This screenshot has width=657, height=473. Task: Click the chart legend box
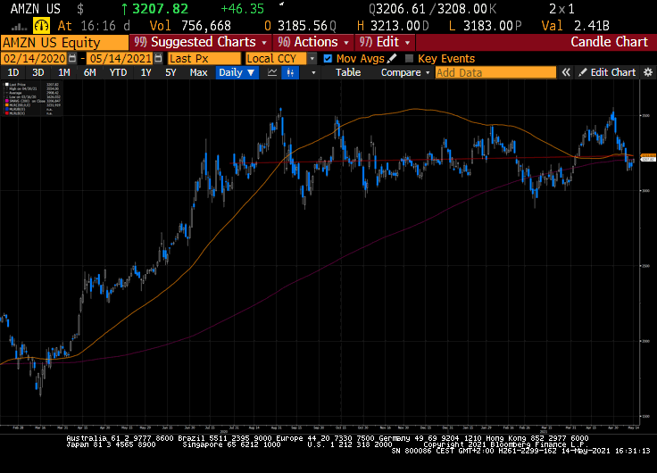point(32,98)
